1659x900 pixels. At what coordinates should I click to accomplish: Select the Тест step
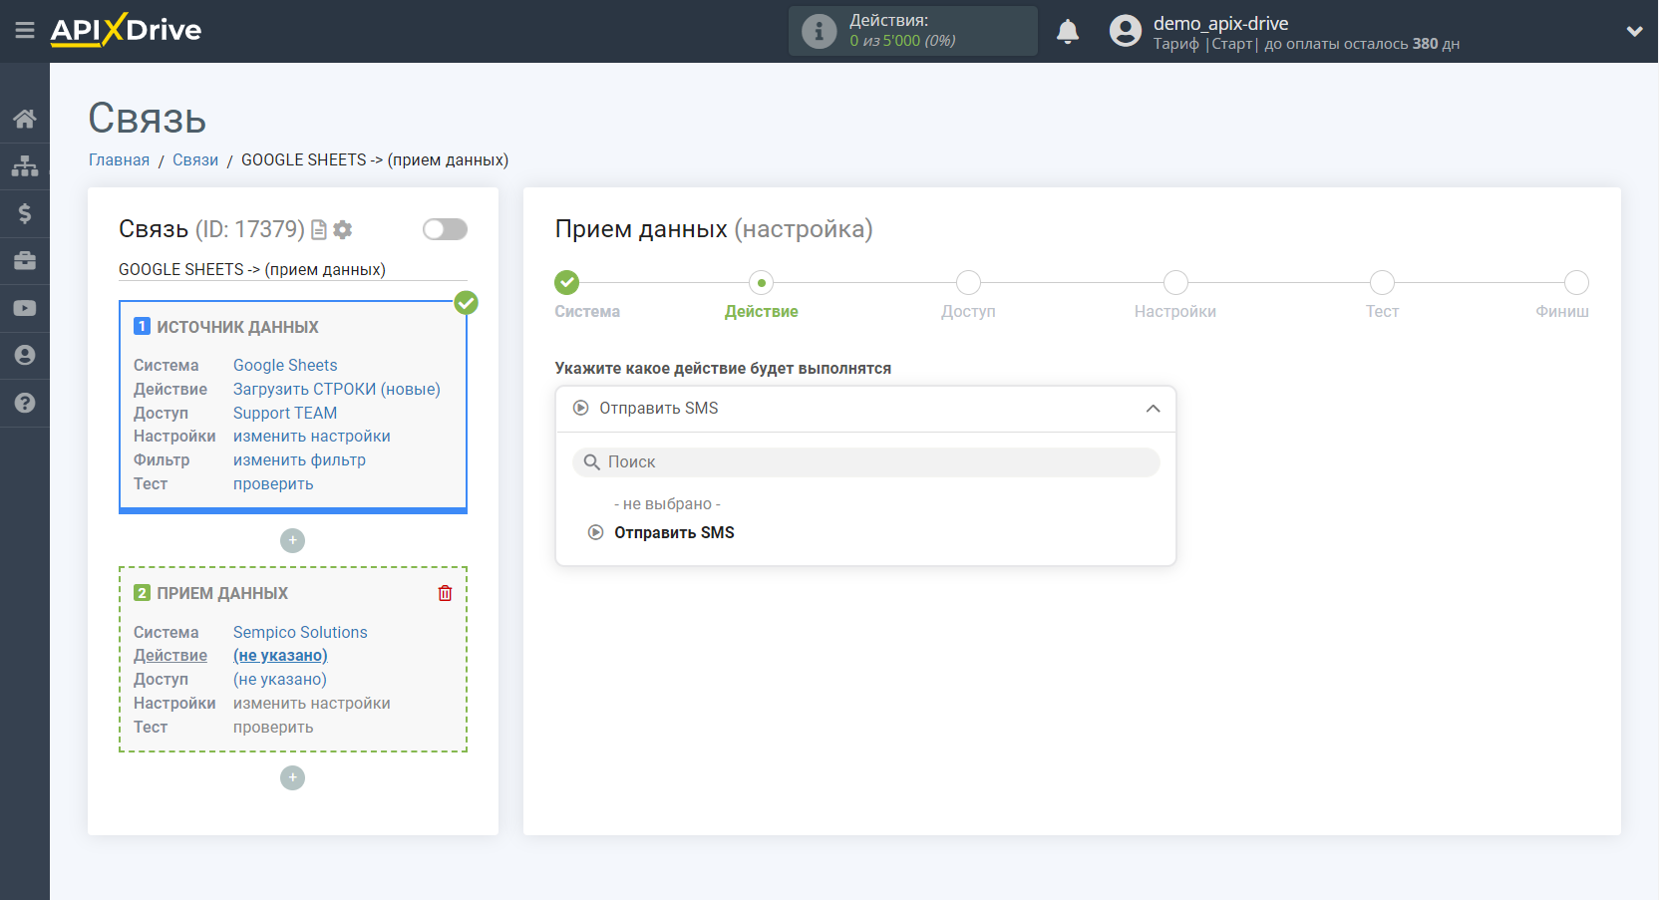click(1382, 283)
